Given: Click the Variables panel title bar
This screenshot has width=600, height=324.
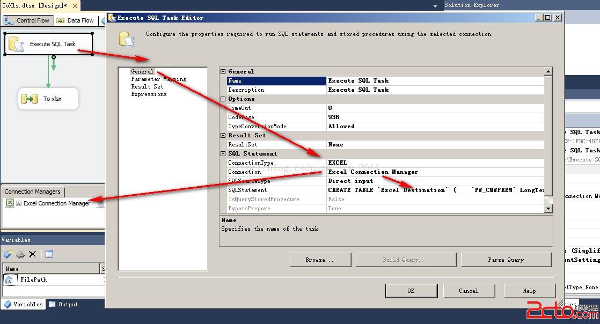Looking at the screenshot, I should (53, 240).
